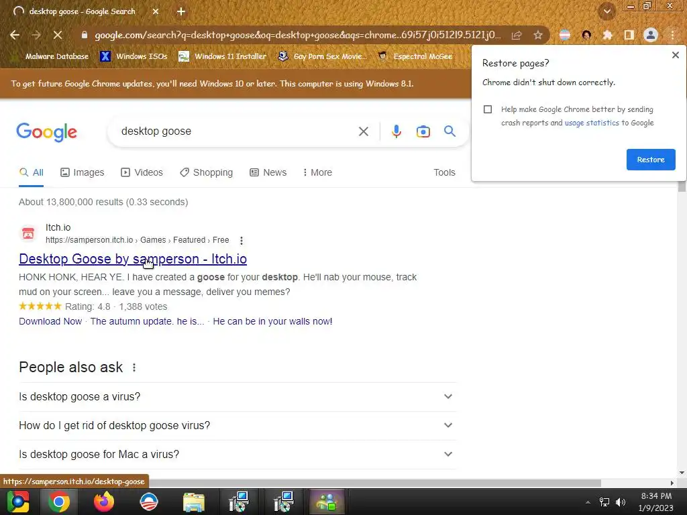
Task: Expand Is desktop goose for Mac question
Action: click(x=237, y=455)
